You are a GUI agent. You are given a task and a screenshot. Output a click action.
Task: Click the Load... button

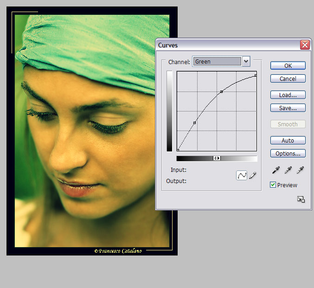pyautogui.click(x=288, y=95)
